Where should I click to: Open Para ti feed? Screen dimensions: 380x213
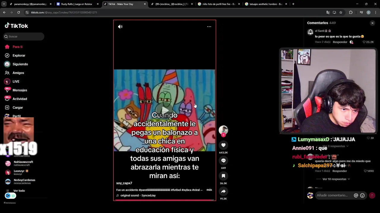[18, 47]
